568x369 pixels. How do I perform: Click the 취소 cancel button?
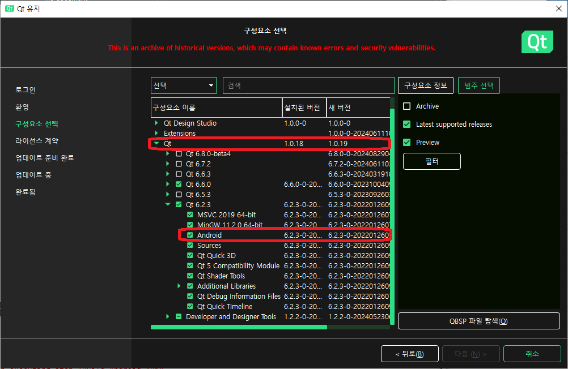point(532,354)
